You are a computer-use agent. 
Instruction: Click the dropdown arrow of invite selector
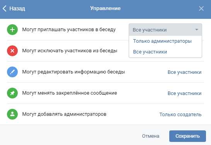197,30
